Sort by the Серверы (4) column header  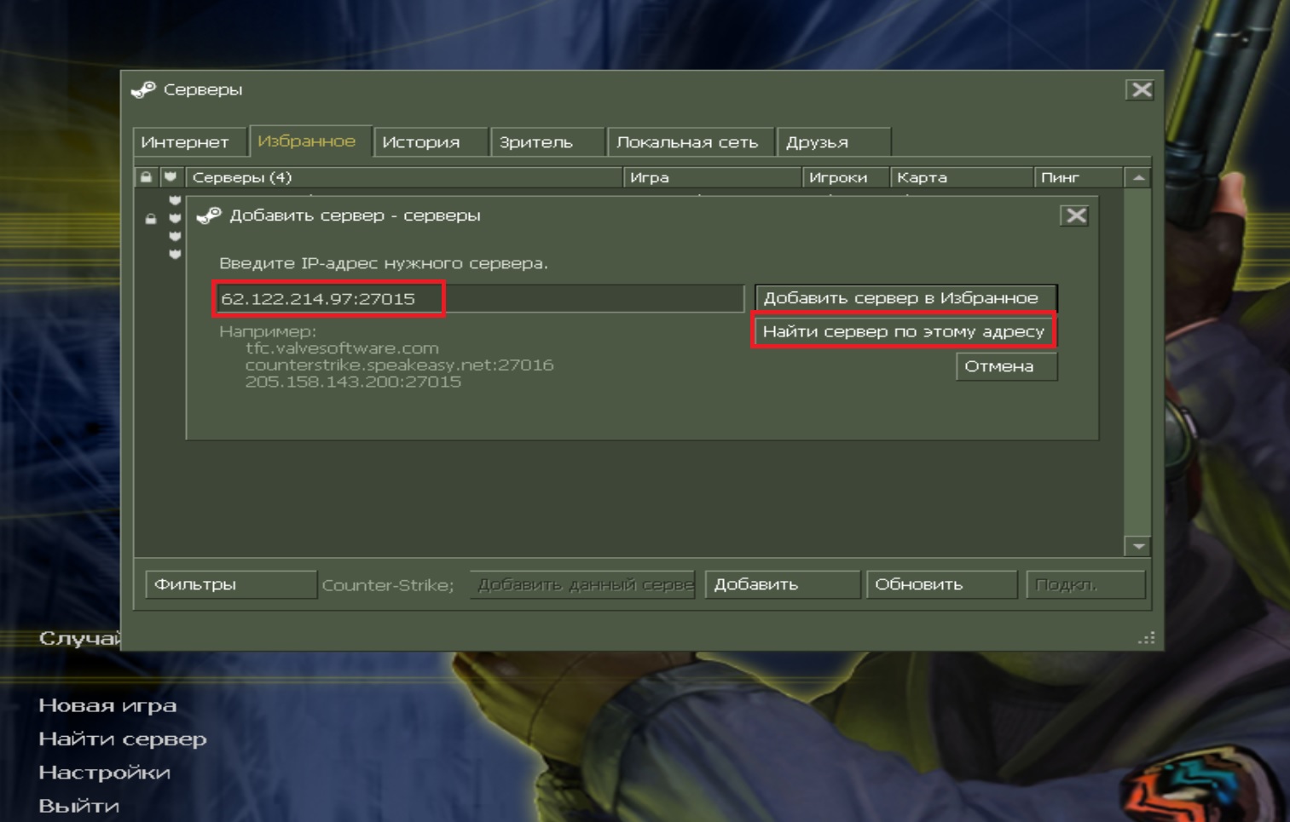404,177
